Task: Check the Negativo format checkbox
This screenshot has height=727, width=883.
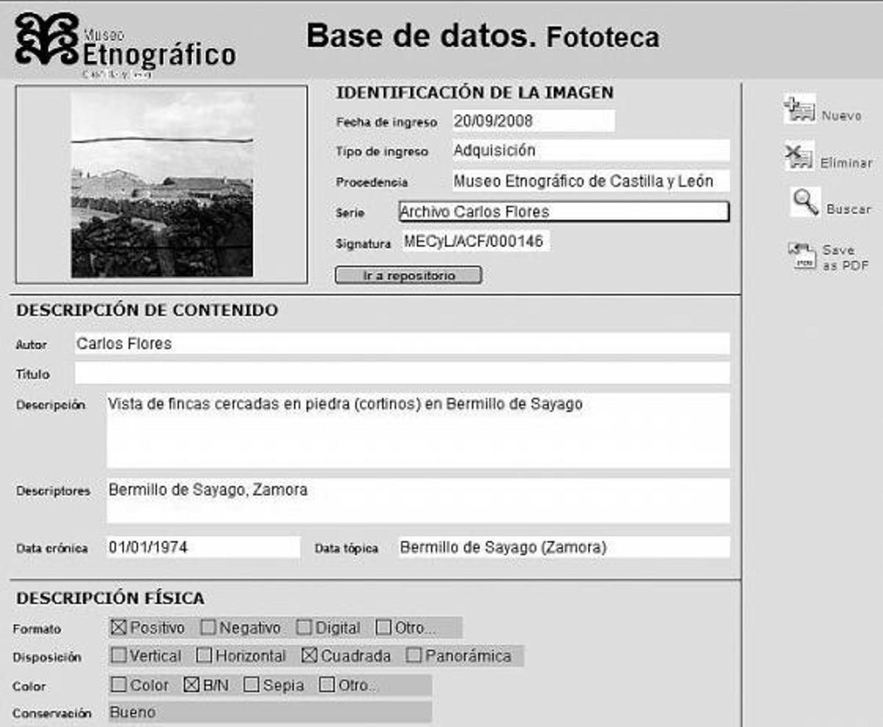Action: coord(209,628)
